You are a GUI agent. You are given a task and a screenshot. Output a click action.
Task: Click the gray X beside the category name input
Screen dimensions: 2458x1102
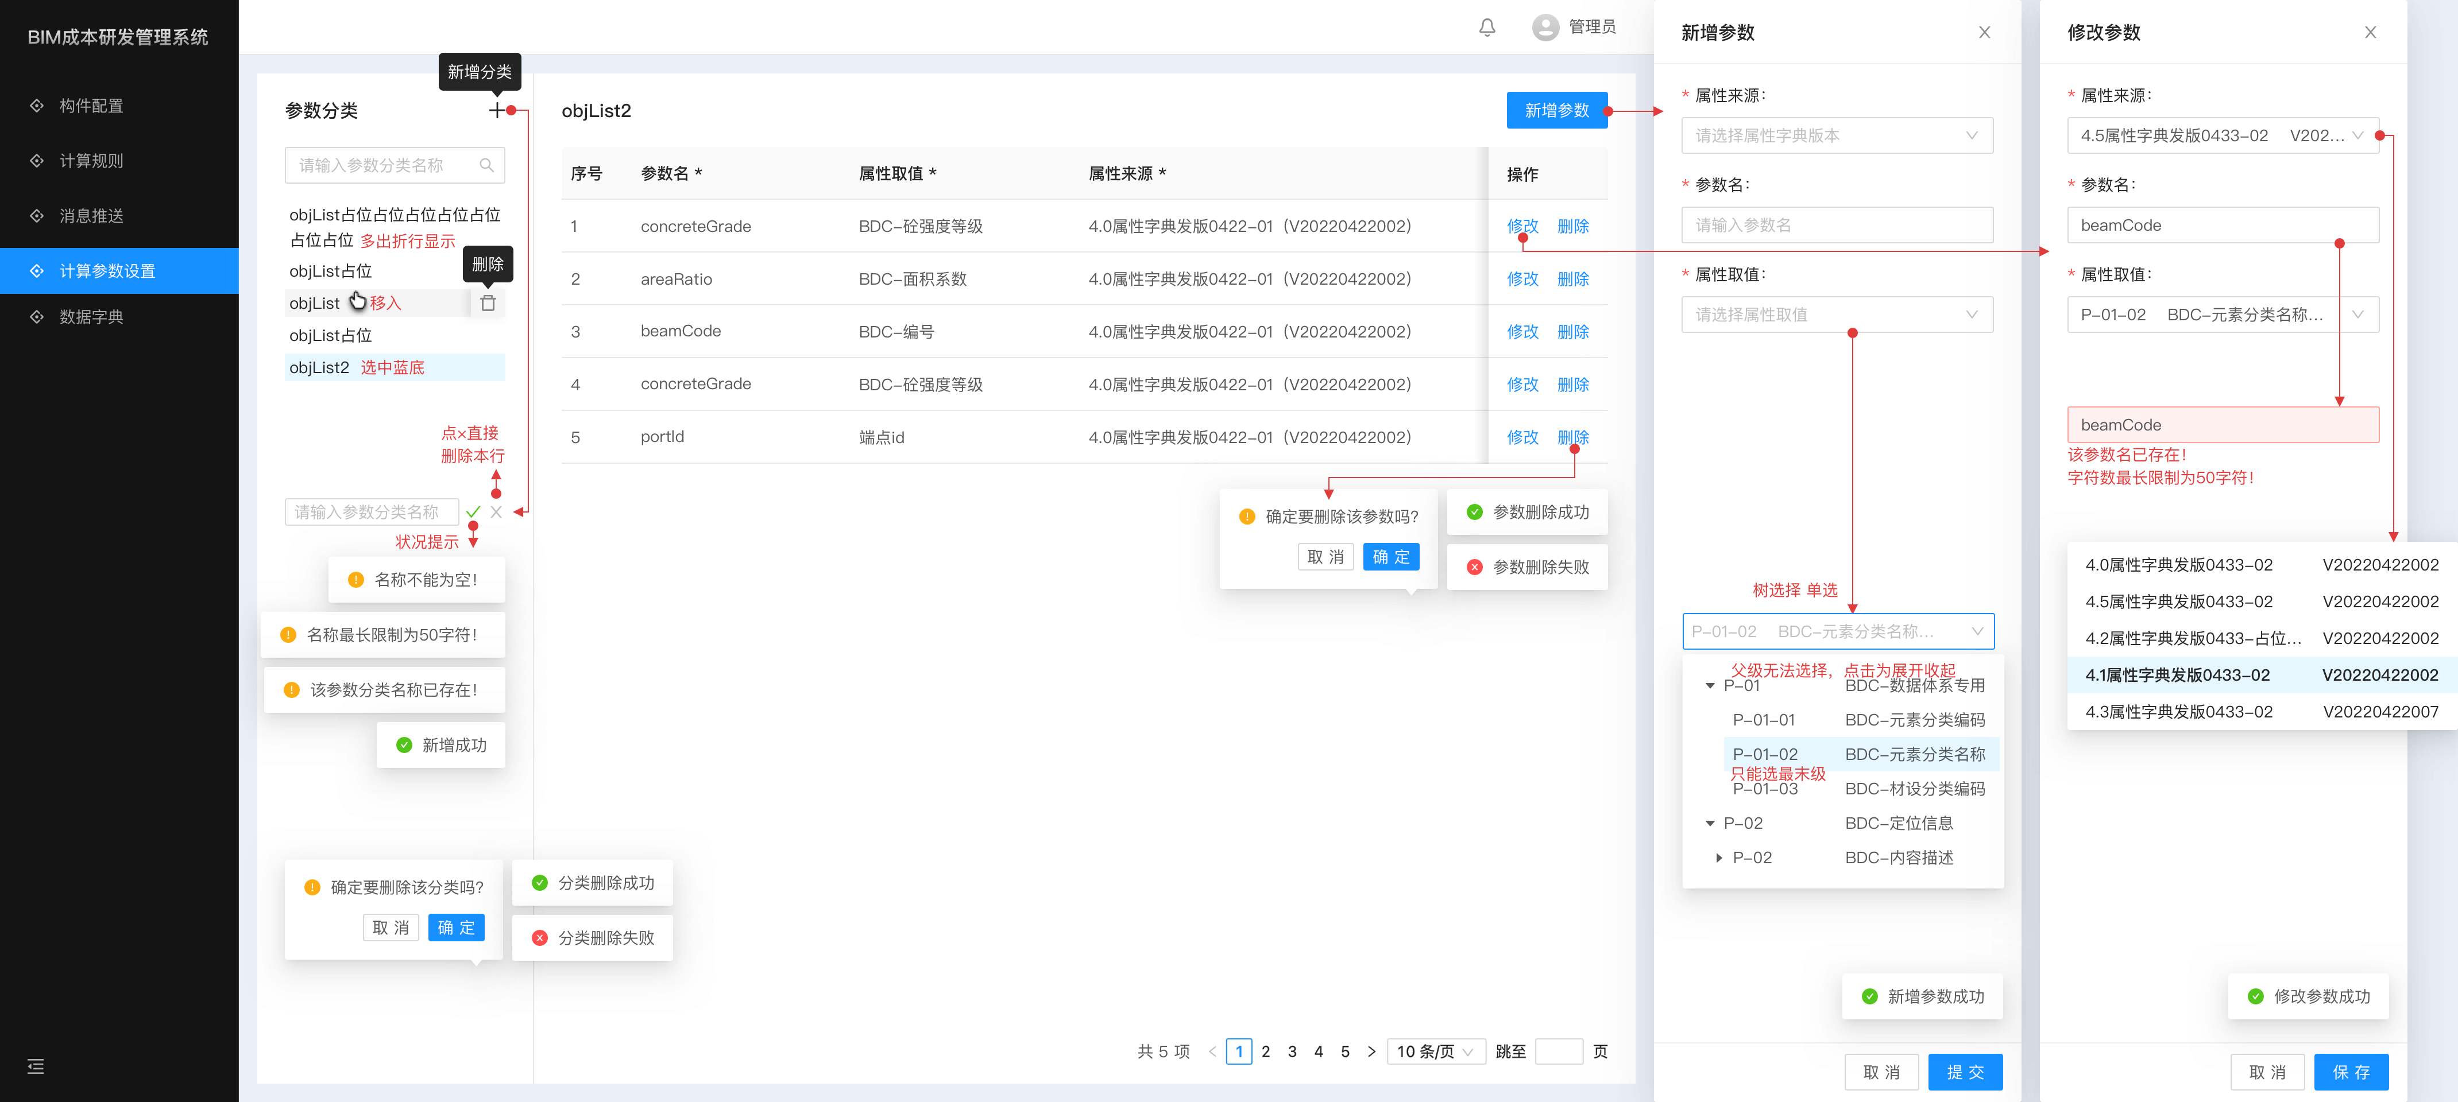click(x=496, y=512)
